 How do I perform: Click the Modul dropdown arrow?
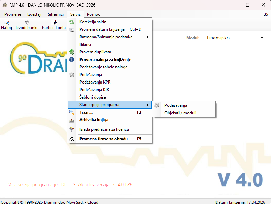[262, 38]
